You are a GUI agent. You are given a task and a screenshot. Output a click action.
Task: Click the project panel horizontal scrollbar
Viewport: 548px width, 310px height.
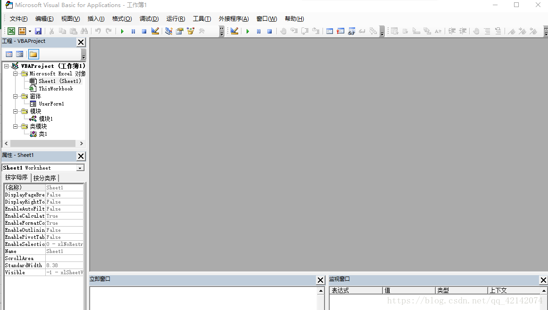[x=43, y=144]
